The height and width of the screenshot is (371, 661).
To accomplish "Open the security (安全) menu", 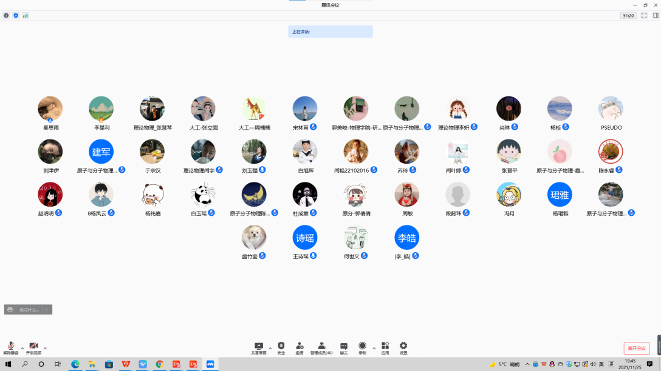I will point(281,347).
